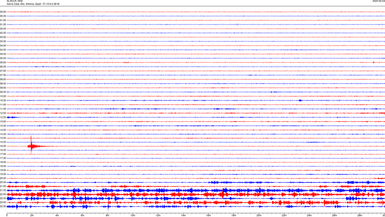Click the 12:30 time label

[3, 117]
